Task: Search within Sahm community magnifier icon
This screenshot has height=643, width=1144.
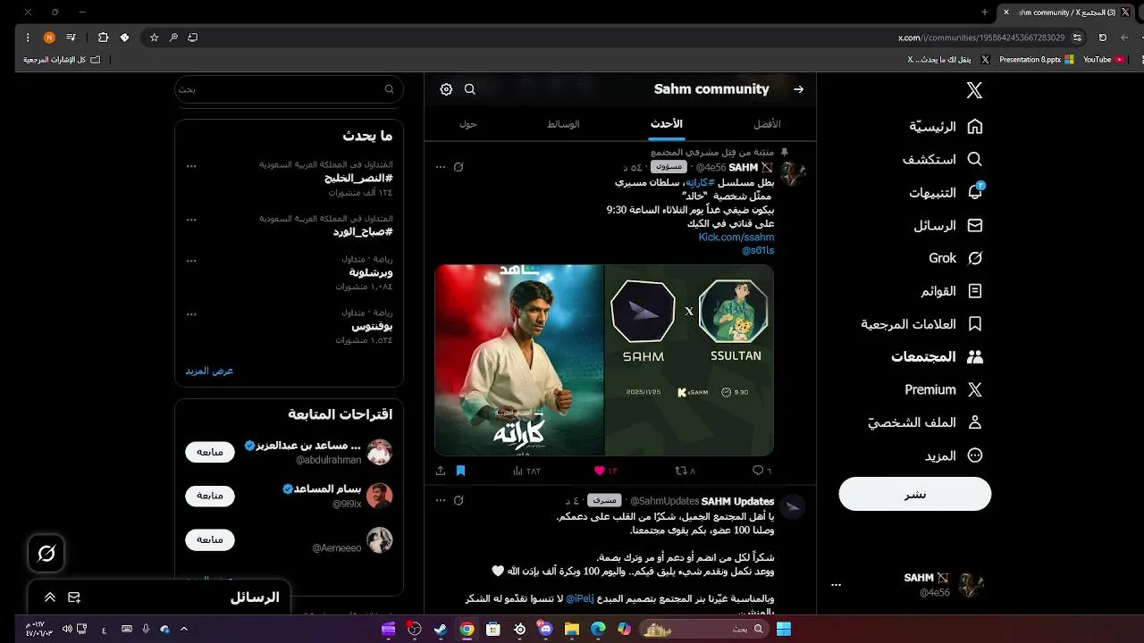Action: tap(470, 89)
